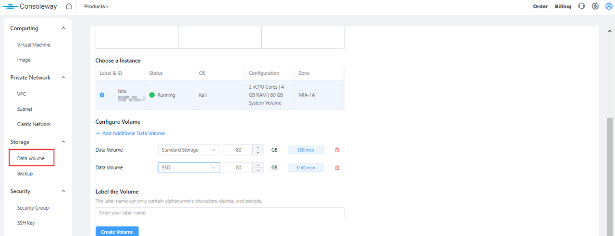Decrease the SSD volume size
This screenshot has height=236, width=615.
pos(258,170)
